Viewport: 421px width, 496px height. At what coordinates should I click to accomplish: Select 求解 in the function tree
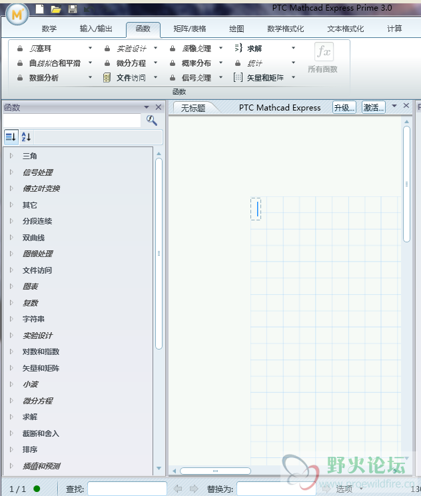click(30, 417)
